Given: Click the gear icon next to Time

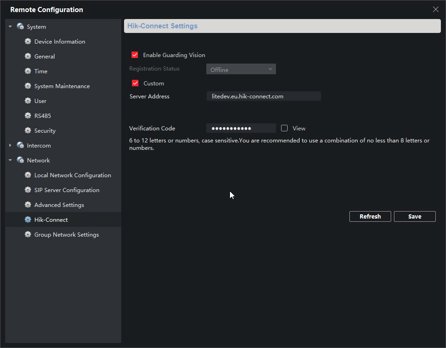Looking at the screenshot, I should click(x=28, y=71).
